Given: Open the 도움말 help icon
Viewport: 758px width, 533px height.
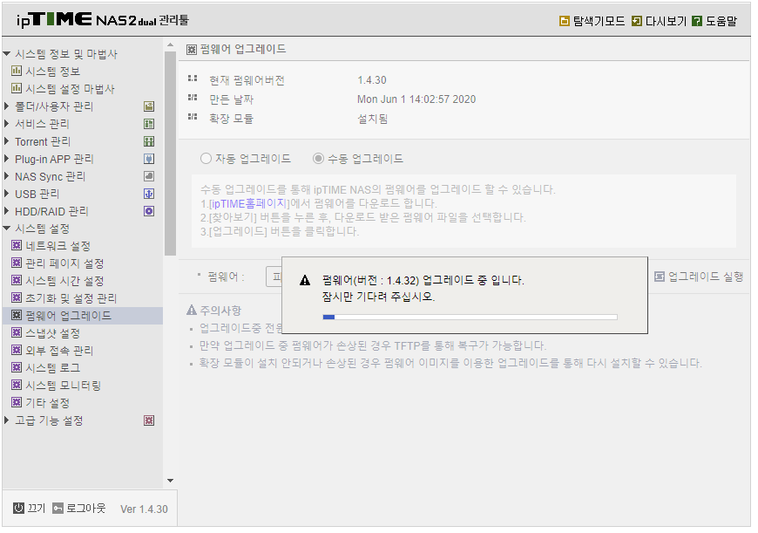Looking at the screenshot, I should pyautogui.click(x=697, y=21).
